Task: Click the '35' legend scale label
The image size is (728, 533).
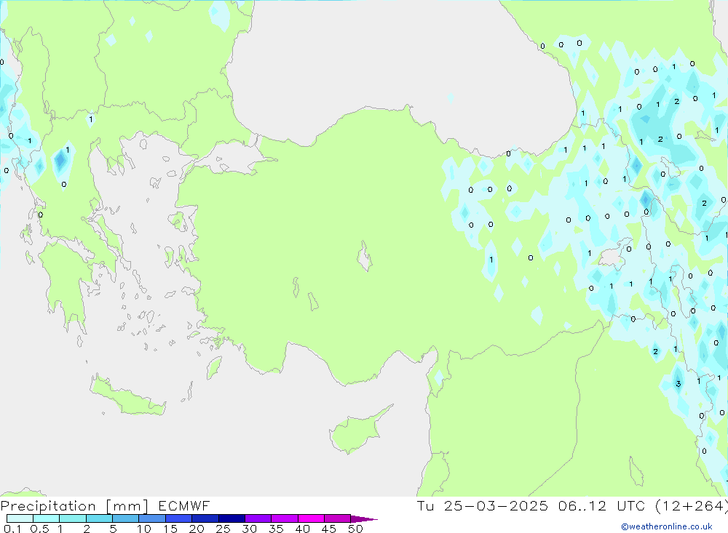Action: coord(276,529)
